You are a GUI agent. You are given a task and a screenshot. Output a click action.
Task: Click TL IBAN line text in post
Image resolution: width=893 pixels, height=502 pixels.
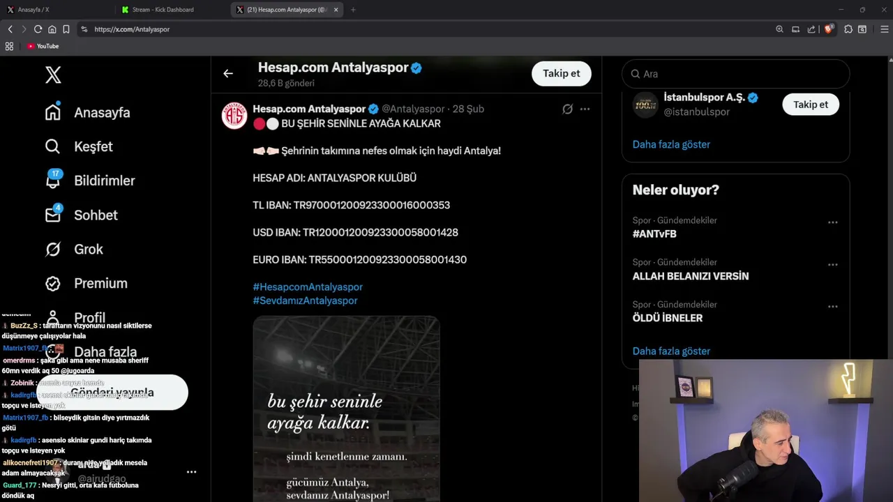[351, 205]
